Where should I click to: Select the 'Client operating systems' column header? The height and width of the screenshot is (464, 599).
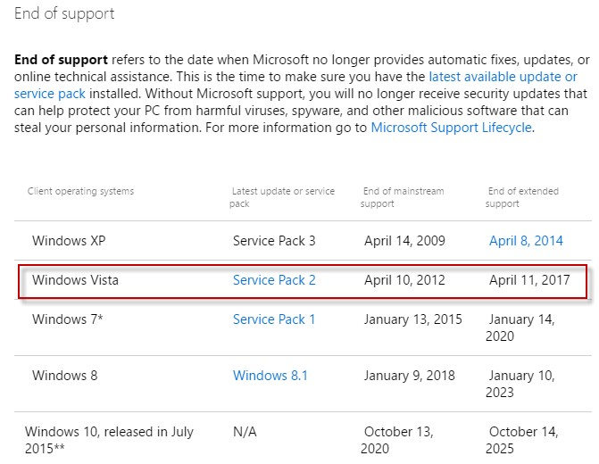(x=80, y=191)
